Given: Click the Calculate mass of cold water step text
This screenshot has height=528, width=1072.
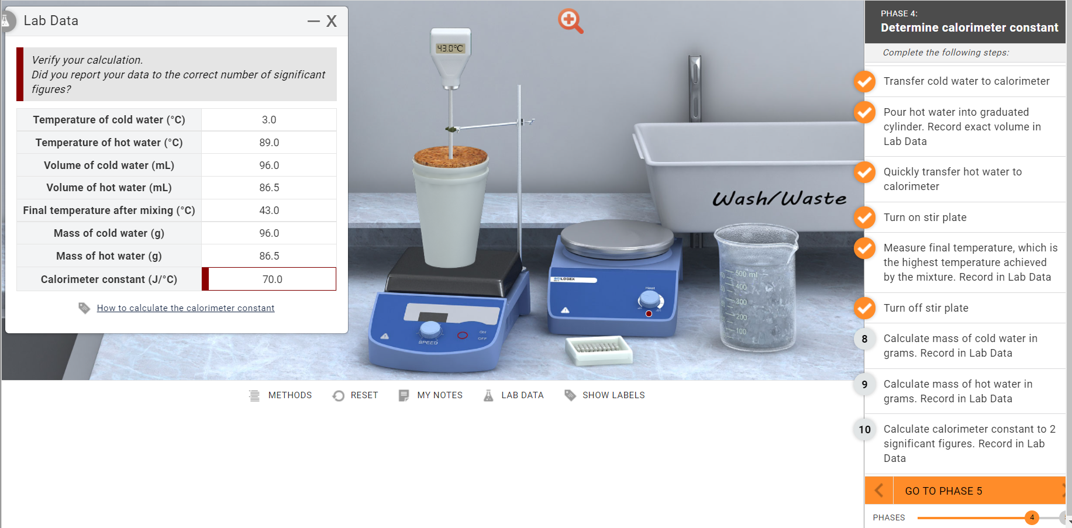Looking at the screenshot, I should tap(960, 346).
